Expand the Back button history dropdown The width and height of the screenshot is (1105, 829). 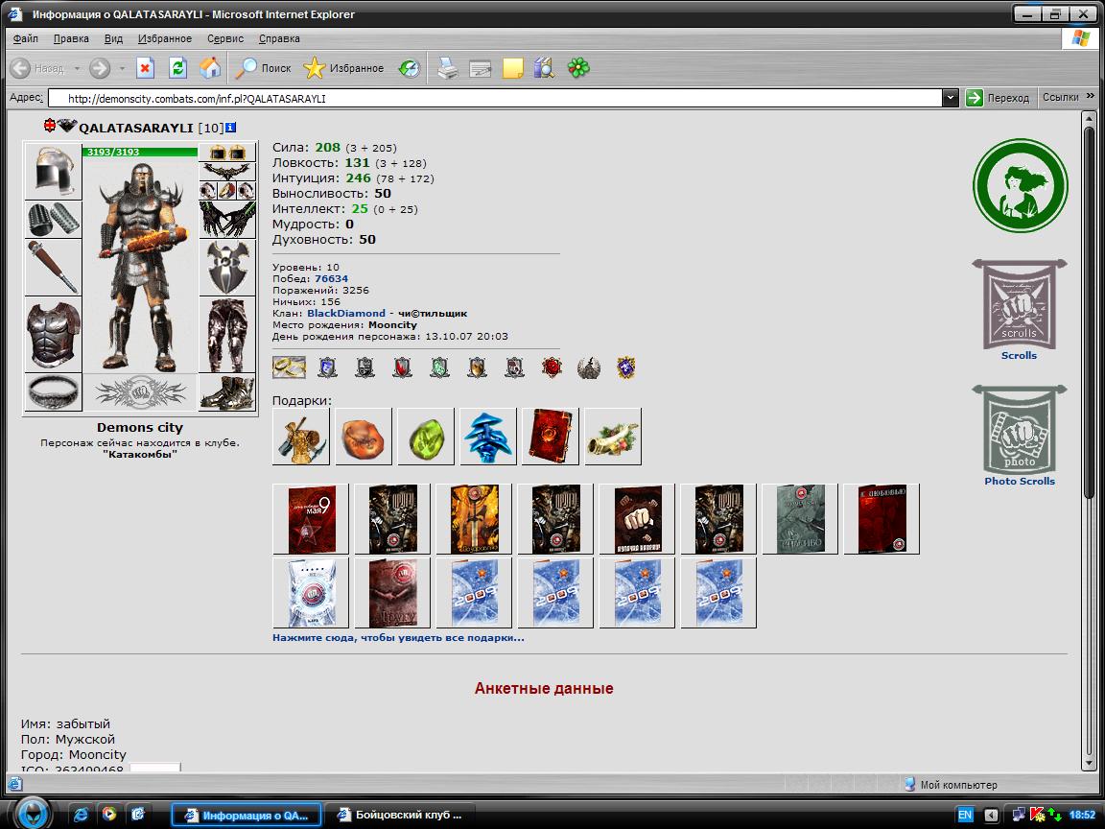pyautogui.click(x=77, y=68)
